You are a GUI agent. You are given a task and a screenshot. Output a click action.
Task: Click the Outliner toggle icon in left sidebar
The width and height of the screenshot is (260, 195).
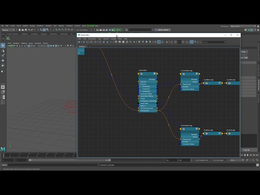[x=3, y=102]
